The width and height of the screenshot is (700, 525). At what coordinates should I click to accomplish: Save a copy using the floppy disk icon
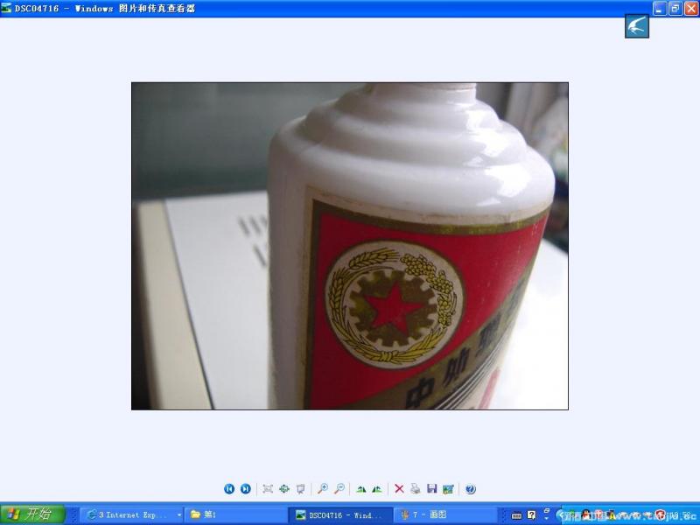pos(431,489)
